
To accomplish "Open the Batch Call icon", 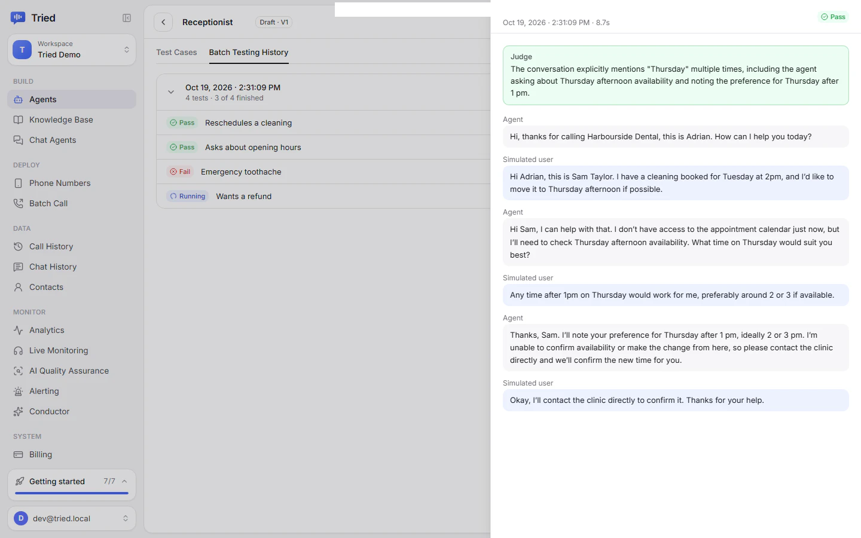I will pyautogui.click(x=19, y=203).
